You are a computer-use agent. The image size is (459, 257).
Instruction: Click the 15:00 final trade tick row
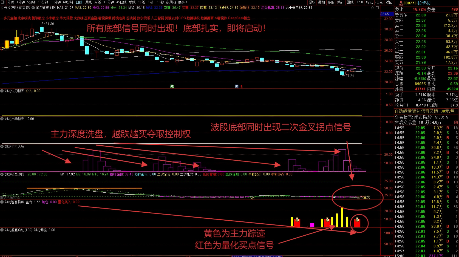coord(426,255)
